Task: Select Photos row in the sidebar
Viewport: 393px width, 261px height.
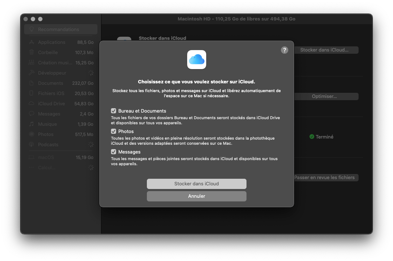Action: pyautogui.click(x=61, y=135)
